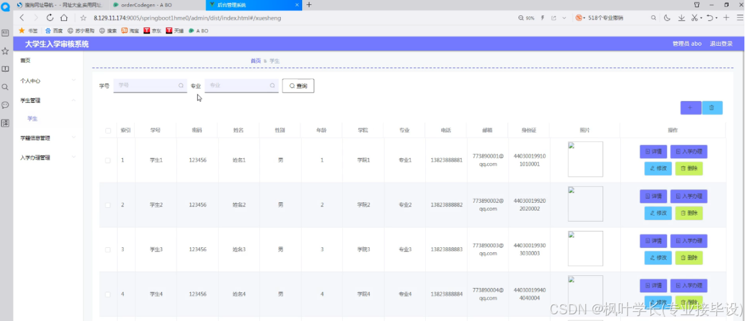Viewport: 745px width, 321px height.
Task: Open the 京东 bookmark
Action: click(153, 30)
